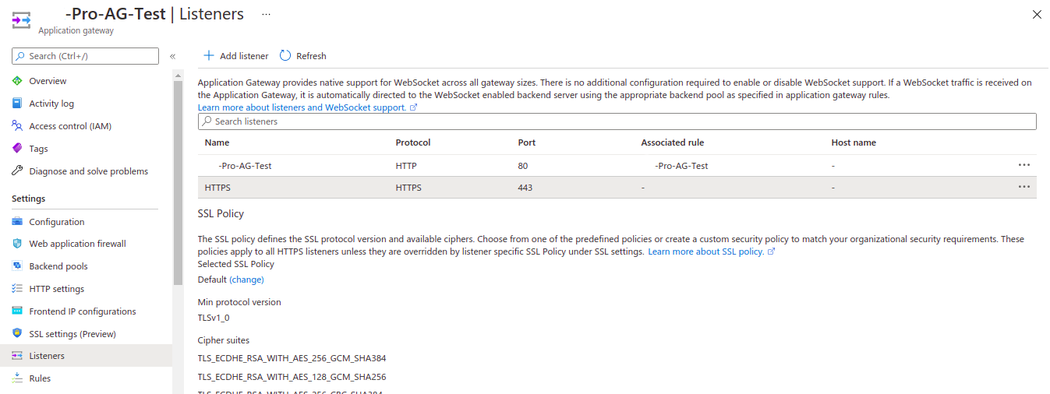1050x394 pixels.
Task: Open the Overview icon in sidebar
Action: click(x=17, y=81)
